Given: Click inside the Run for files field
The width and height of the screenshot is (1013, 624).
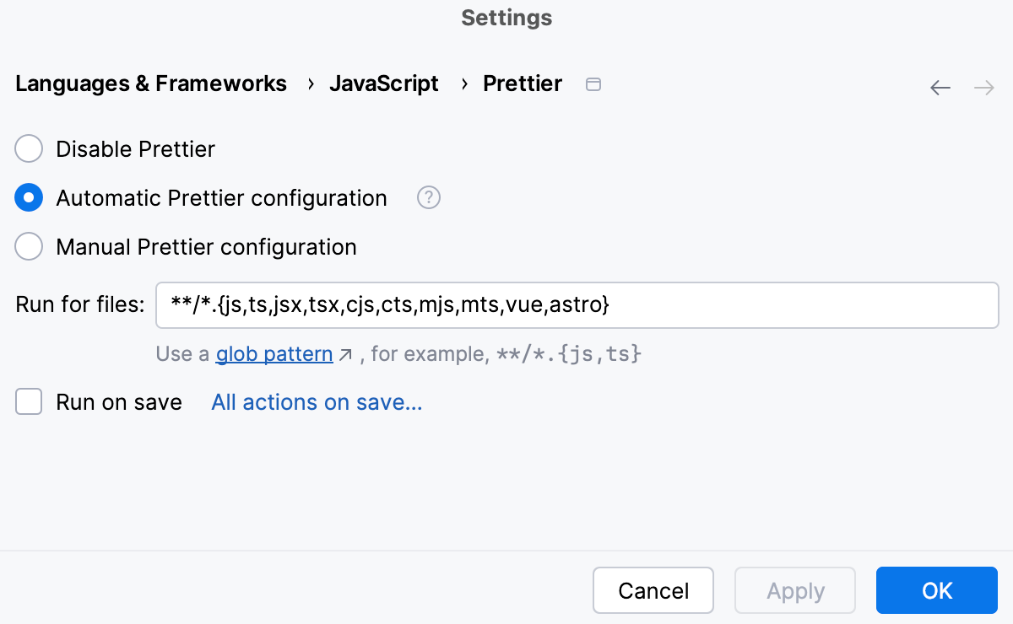Looking at the screenshot, I should pos(577,304).
